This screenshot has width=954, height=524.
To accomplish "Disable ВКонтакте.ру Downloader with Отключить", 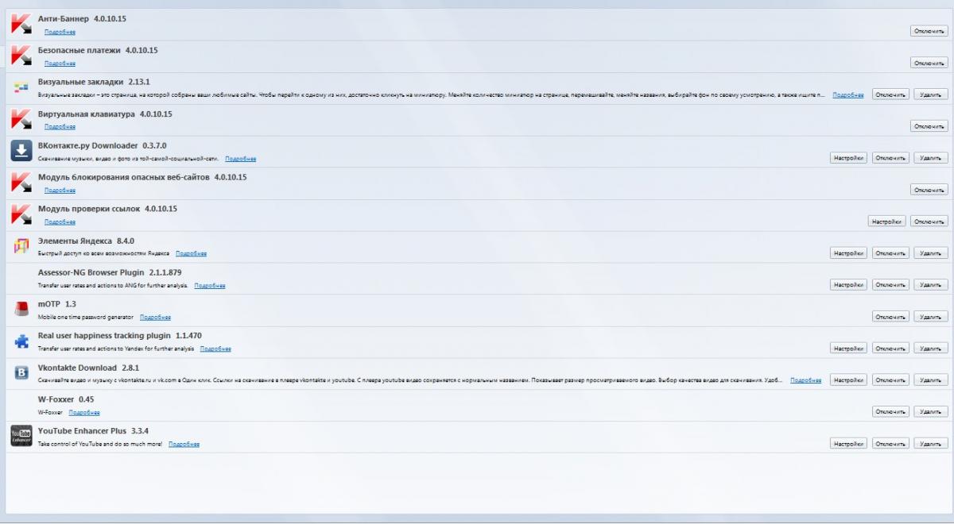I will (890, 158).
